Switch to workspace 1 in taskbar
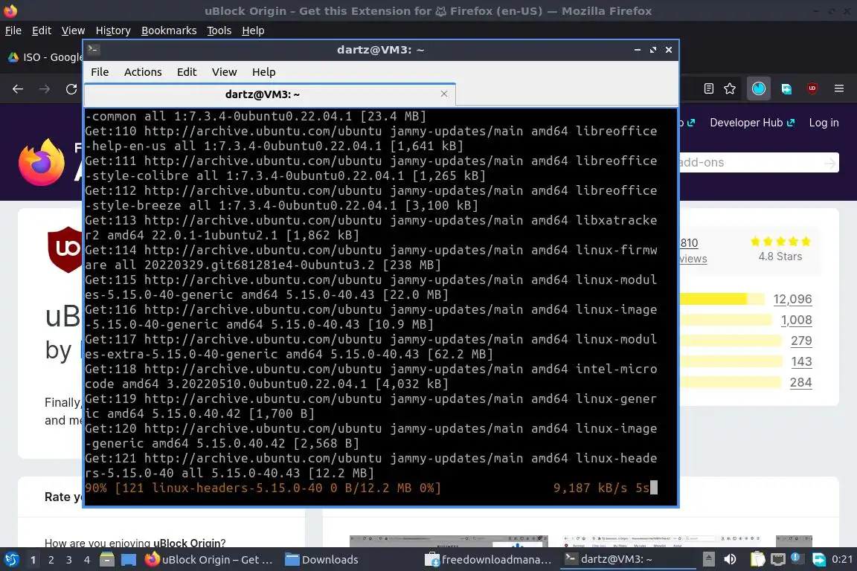Image resolution: width=857 pixels, height=571 pixels. click(33, 560)
